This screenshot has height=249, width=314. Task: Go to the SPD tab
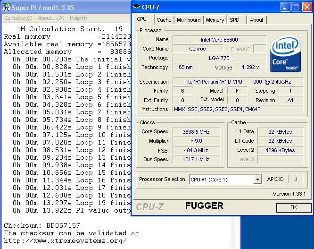(234, 20)
